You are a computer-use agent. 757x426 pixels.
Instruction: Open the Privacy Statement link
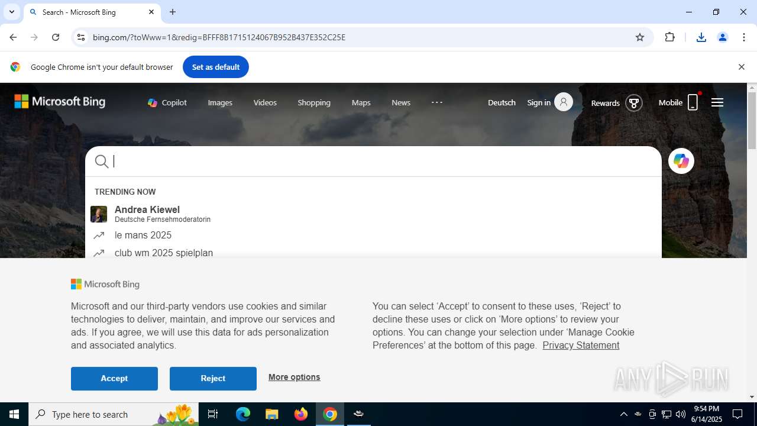(581, 345)
